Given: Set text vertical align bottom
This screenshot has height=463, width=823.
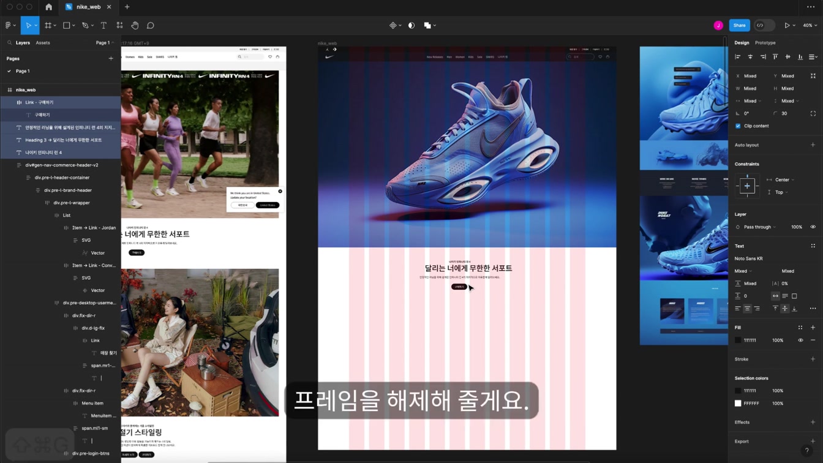Looking at the screenshot, I should click(x=794, y=309).
